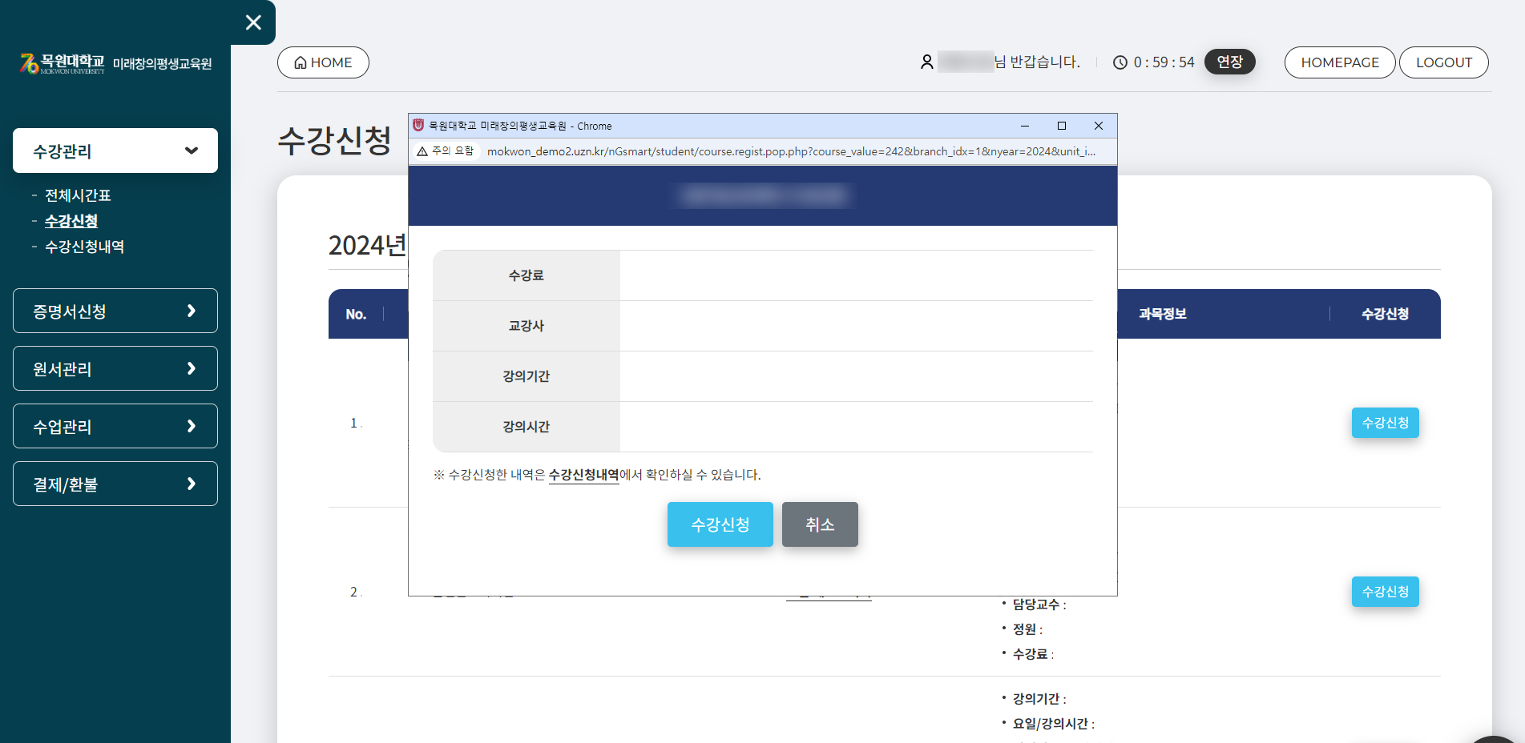The image size is (1525, 743).
Task: Click the session timer clock icon
Action: click(1120, 62)
